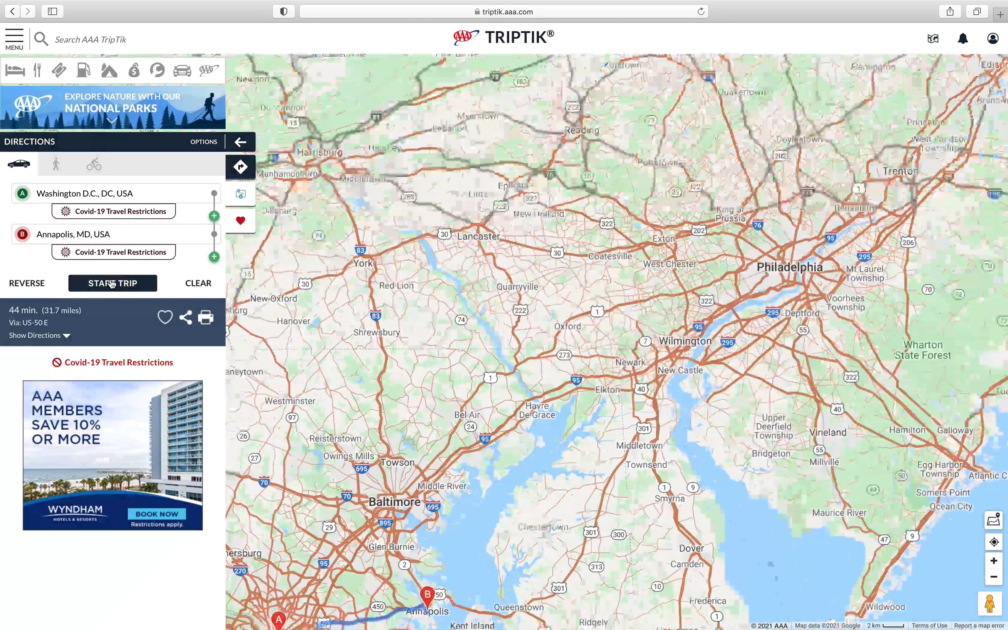Select the campgrounds tent icon
The width and height of the screenshot is (1008, 630).
tap(109, 70)
